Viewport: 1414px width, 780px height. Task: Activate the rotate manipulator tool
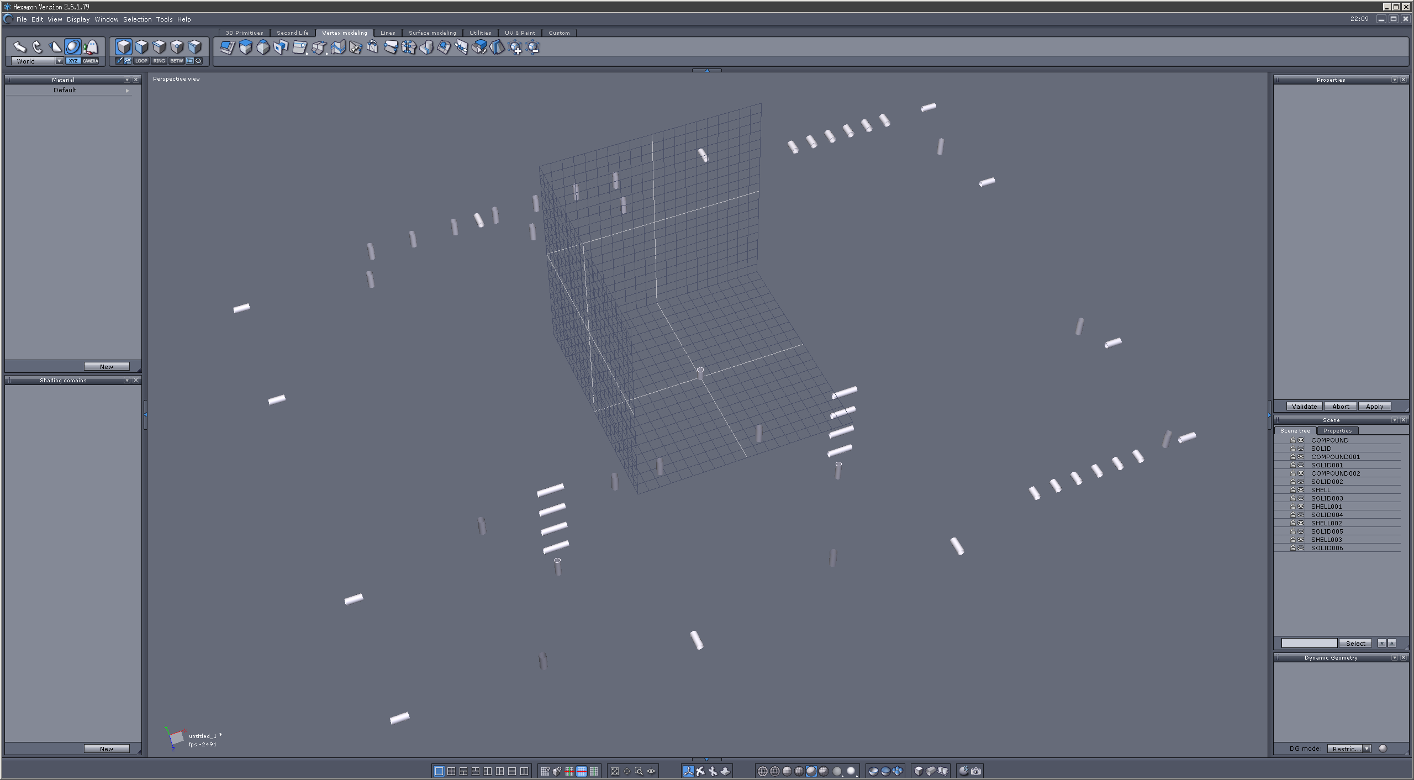click(38, 47)
